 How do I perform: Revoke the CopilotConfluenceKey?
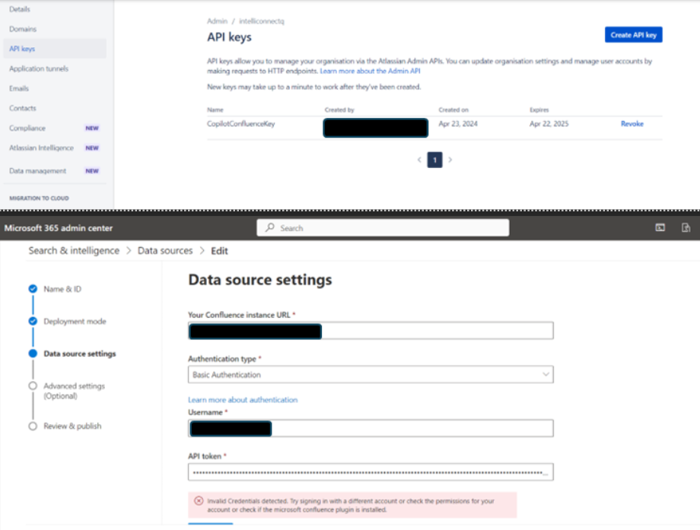[632, 122]
